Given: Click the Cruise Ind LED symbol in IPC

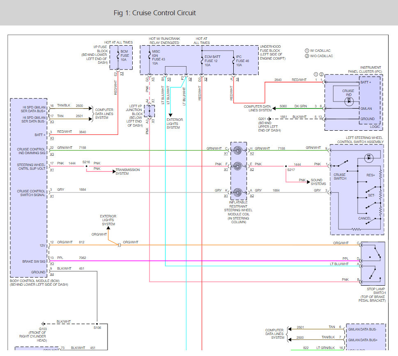Looking at the screenshot, I should [x=349, y=101].
